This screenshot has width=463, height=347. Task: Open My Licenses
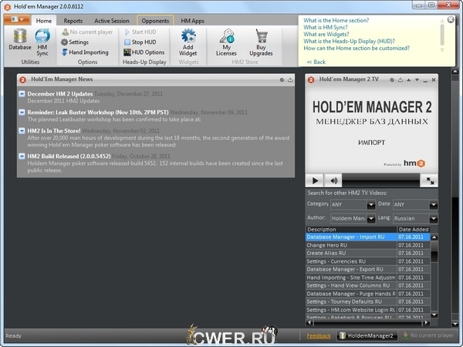click(227, 39)
